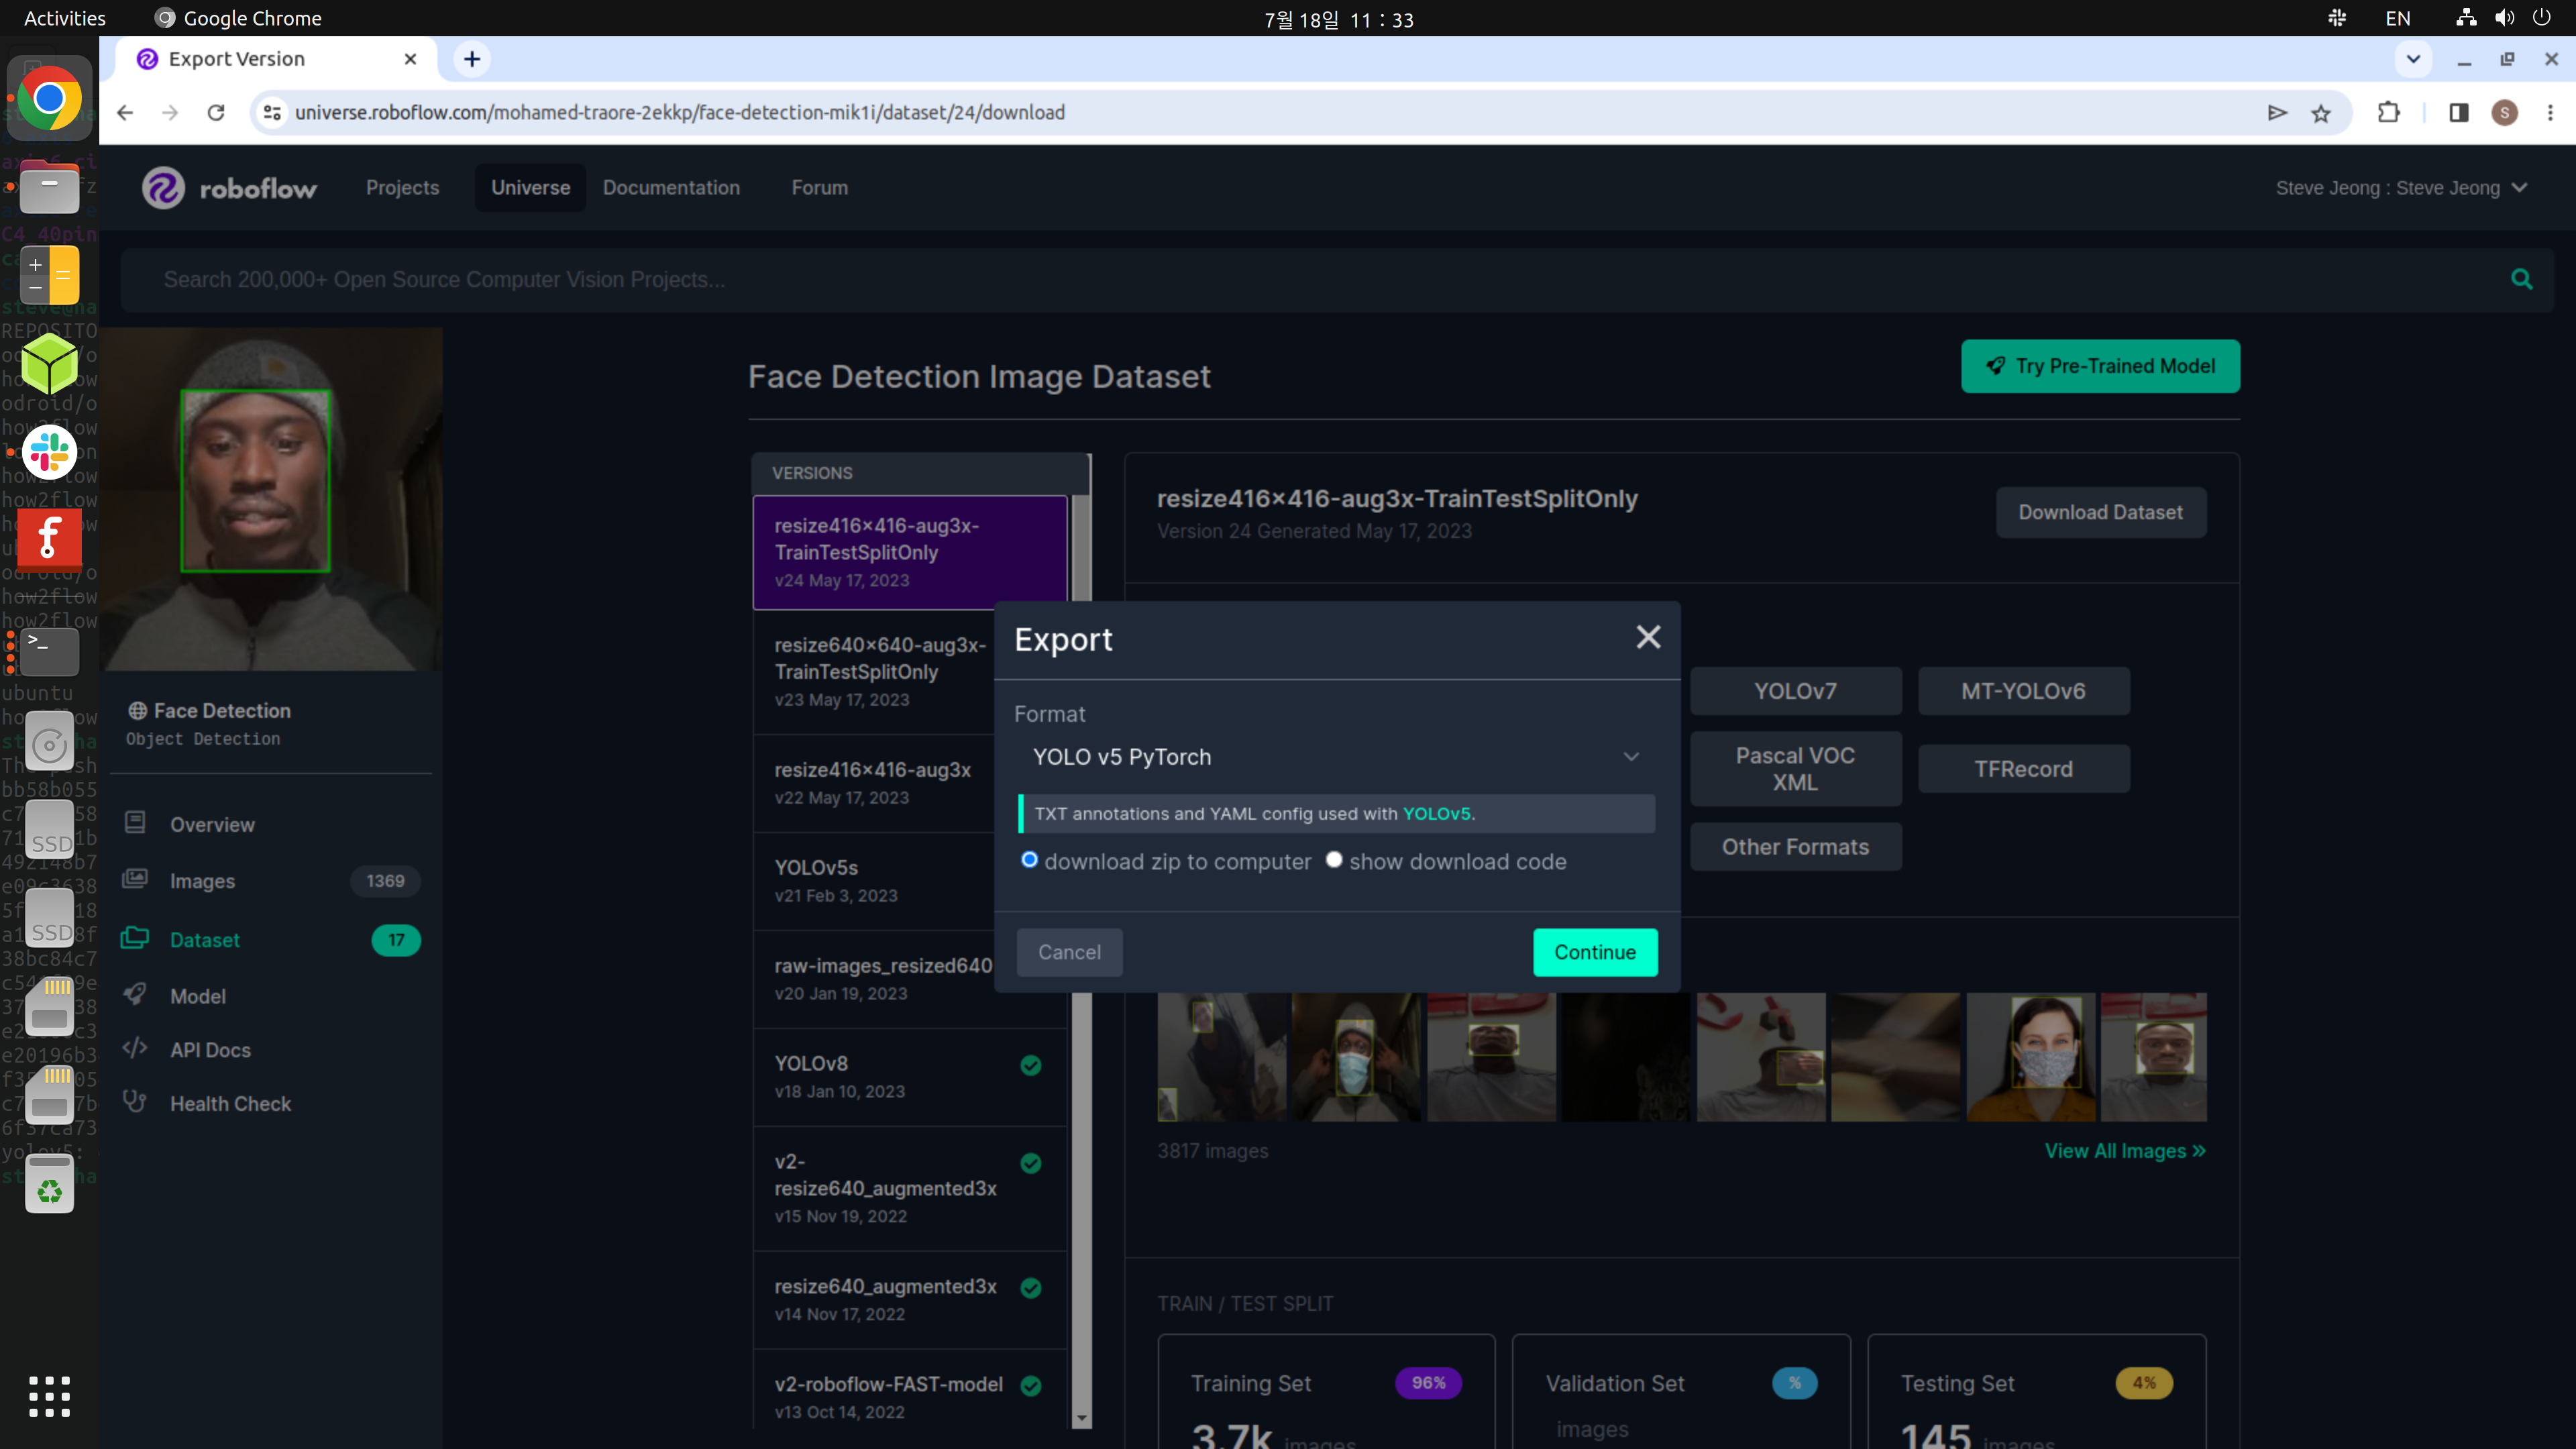Open Chrome extensions puzzle icon

pos(2389,113)
